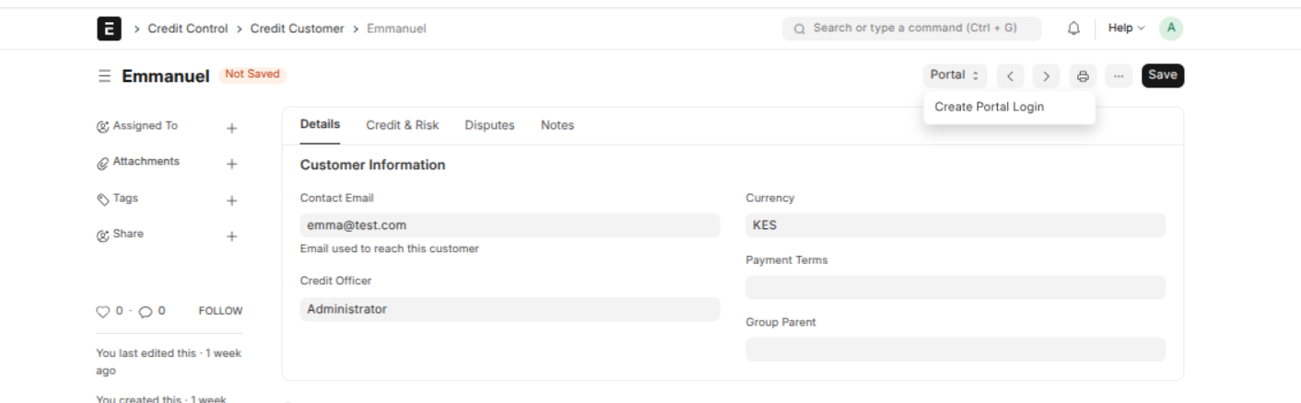This screenshot has height=403, width=1301.
Task: Like this document with the heart icon
Action: [103, 311]
